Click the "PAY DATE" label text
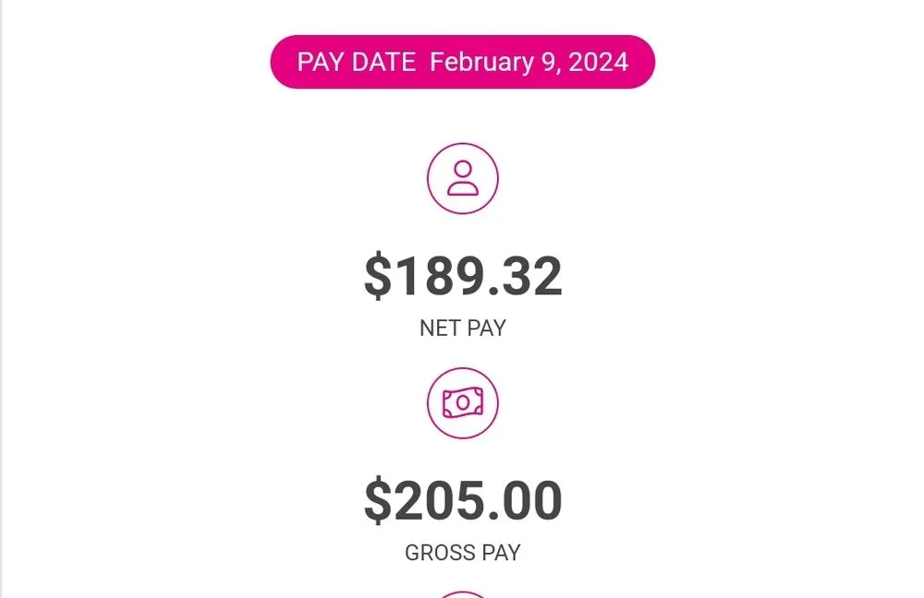The image size is (924, 598). coord(357,63)
